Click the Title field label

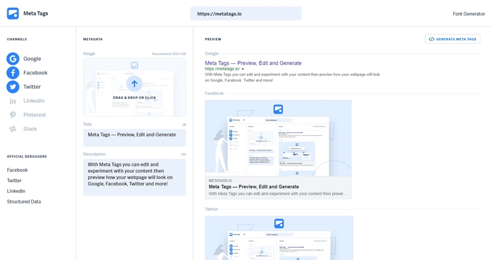point(87,125)
